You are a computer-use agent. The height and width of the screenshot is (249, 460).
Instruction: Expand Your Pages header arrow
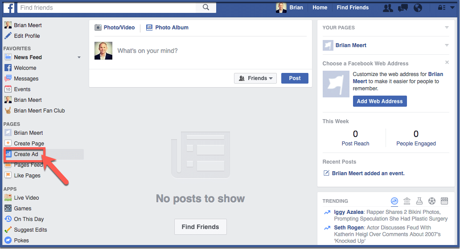(x=447, y=28)
